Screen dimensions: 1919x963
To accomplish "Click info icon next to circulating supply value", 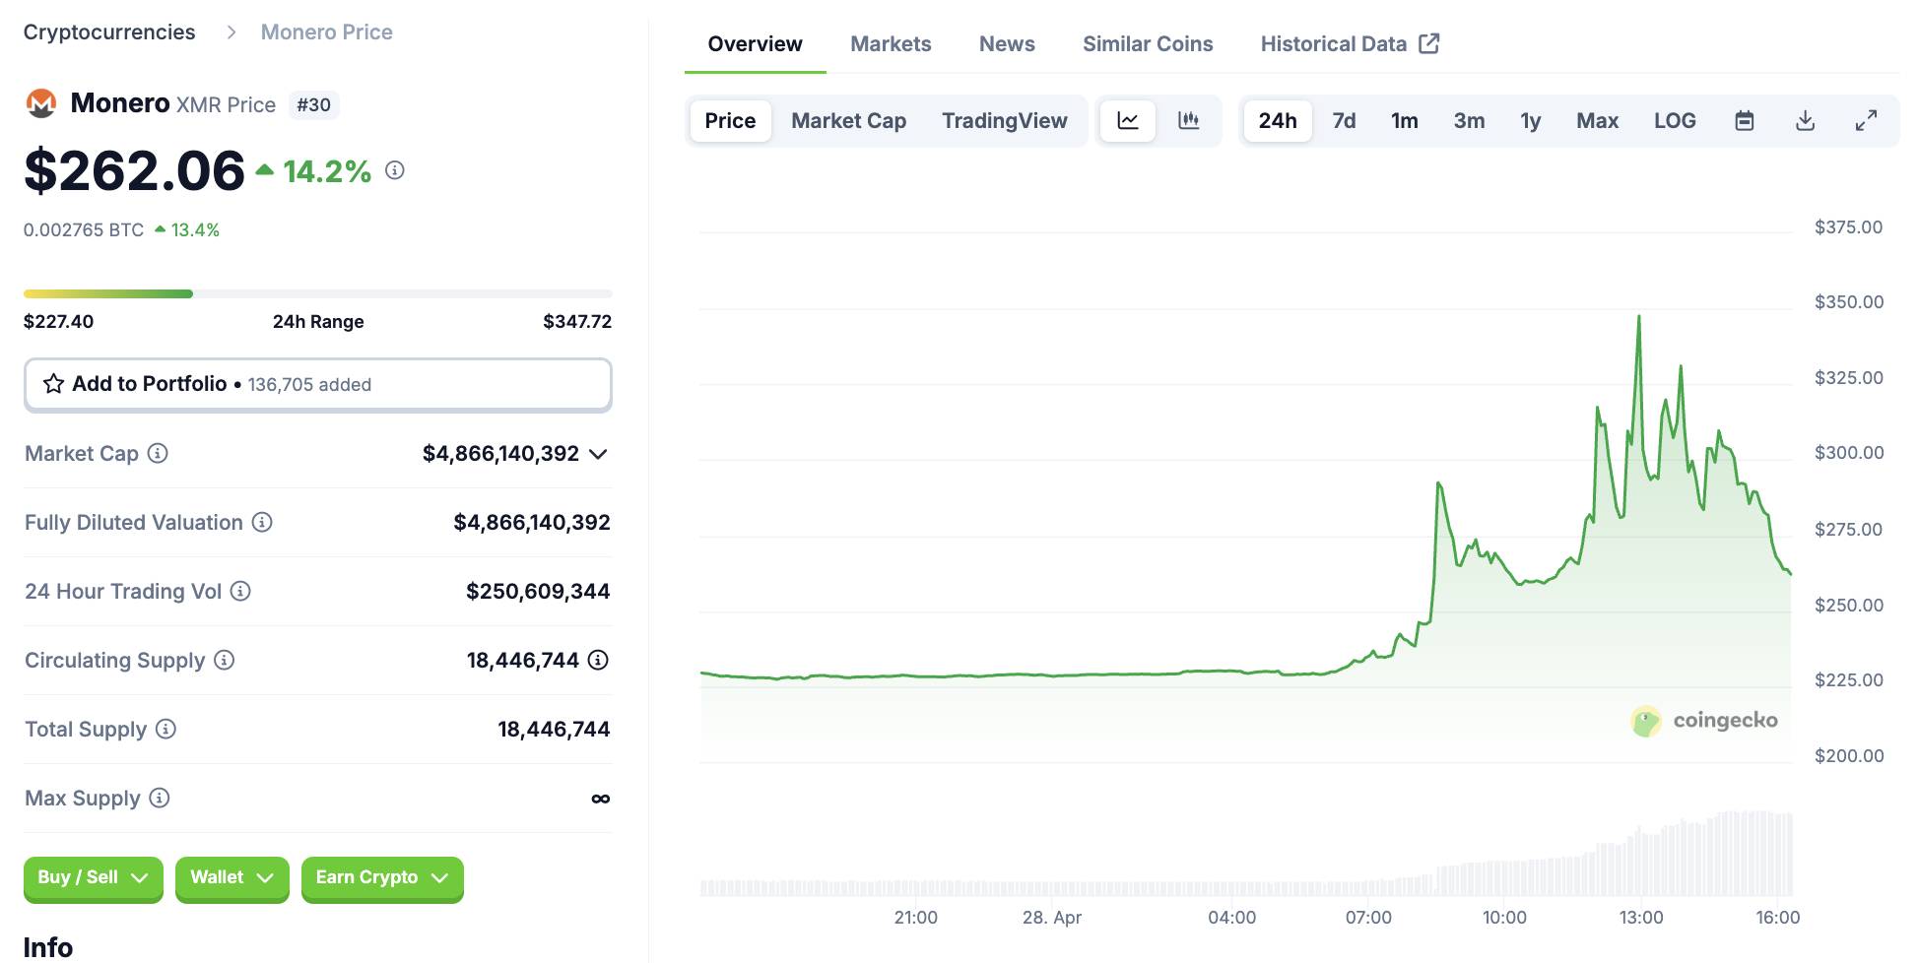I will 598,660.
